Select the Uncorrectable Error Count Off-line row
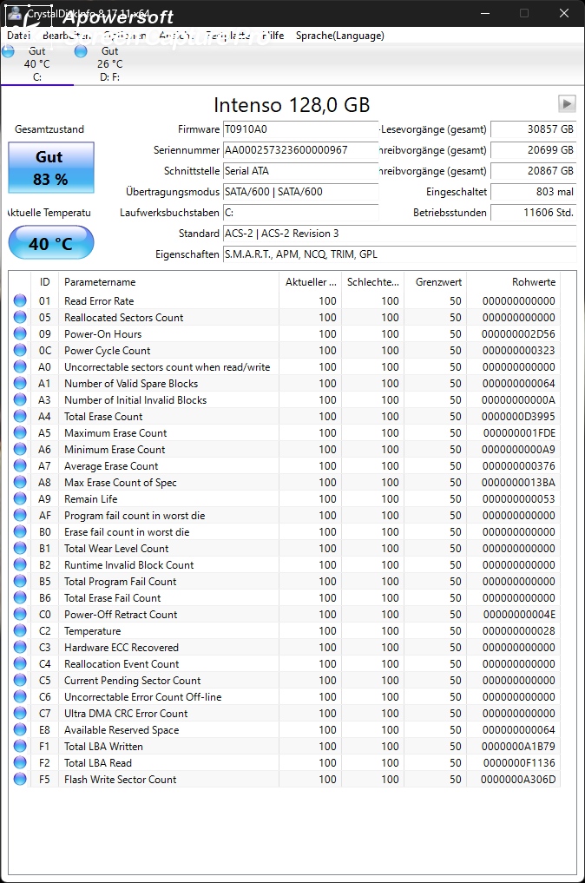The width and height of the screenshot is (585, 883). 285,696
